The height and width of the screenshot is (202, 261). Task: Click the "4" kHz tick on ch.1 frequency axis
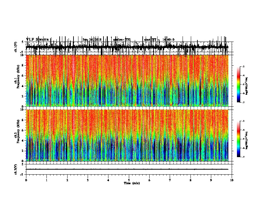pyautogui.click(x=23, y=86)
